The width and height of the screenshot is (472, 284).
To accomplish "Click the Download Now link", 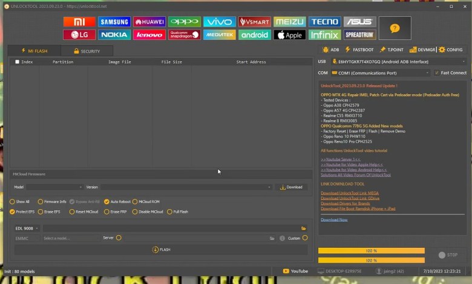I will tap(334, 220).
